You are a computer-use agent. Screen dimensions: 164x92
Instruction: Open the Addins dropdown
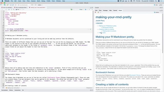[x=40, y=5]
